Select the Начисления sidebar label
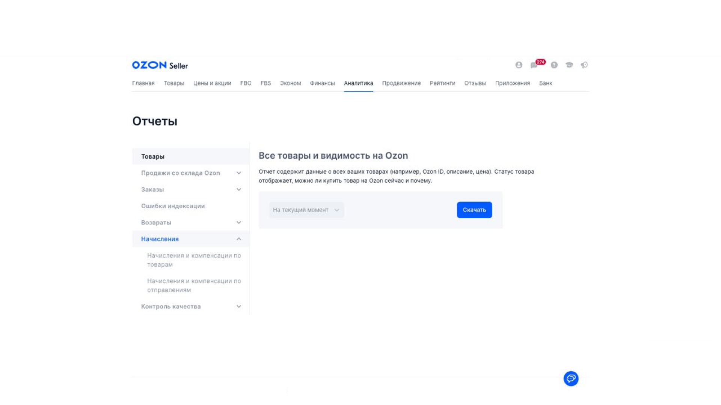Screen dimensions: 721x405 click(160, 239)
